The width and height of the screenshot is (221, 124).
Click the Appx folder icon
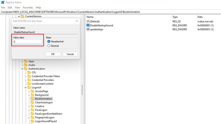click(x=26, y=61)
